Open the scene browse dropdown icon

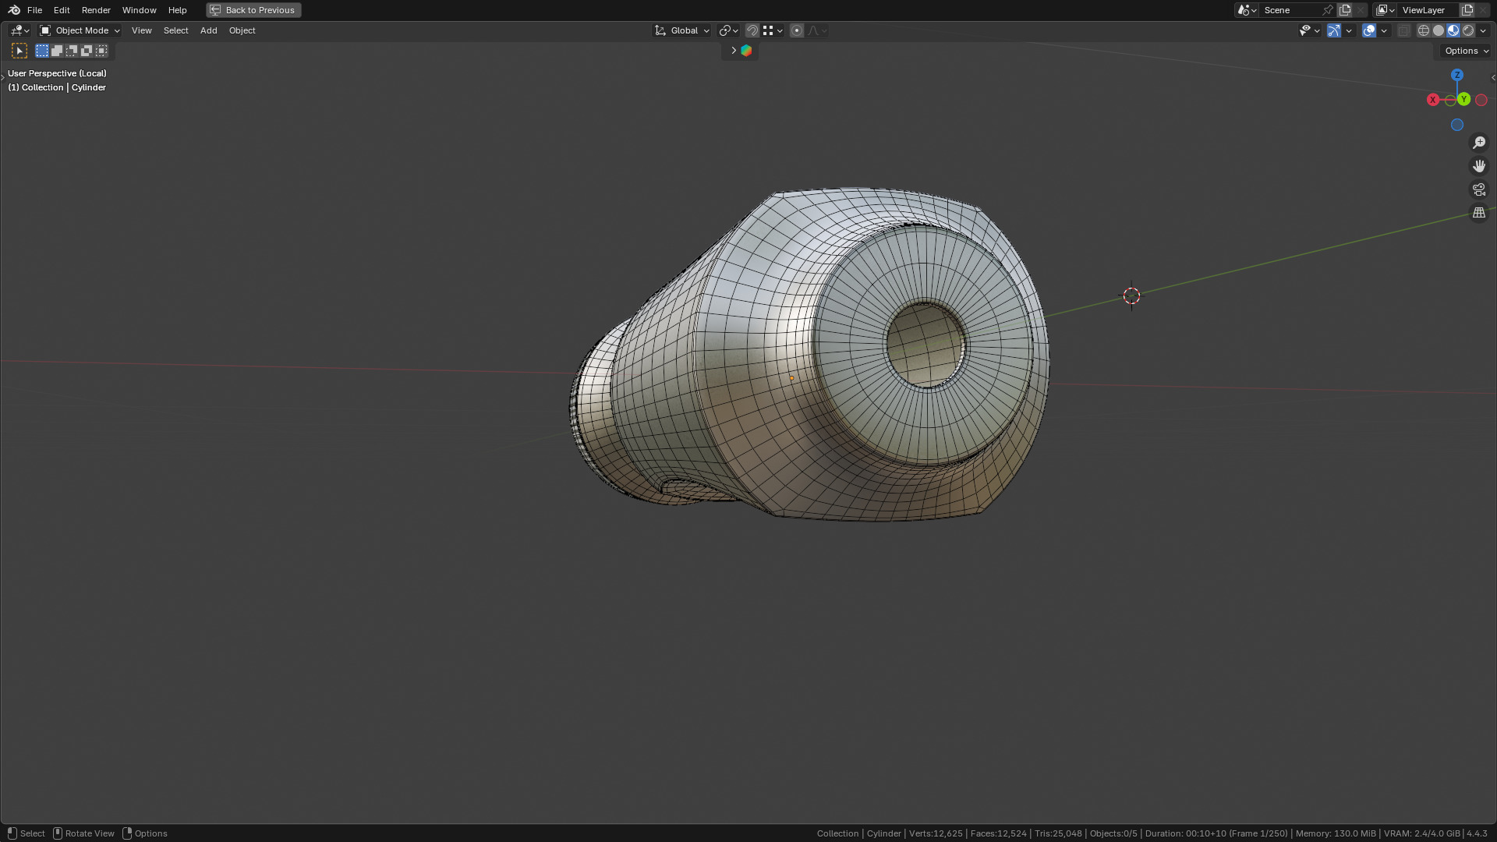[1247, 10]
